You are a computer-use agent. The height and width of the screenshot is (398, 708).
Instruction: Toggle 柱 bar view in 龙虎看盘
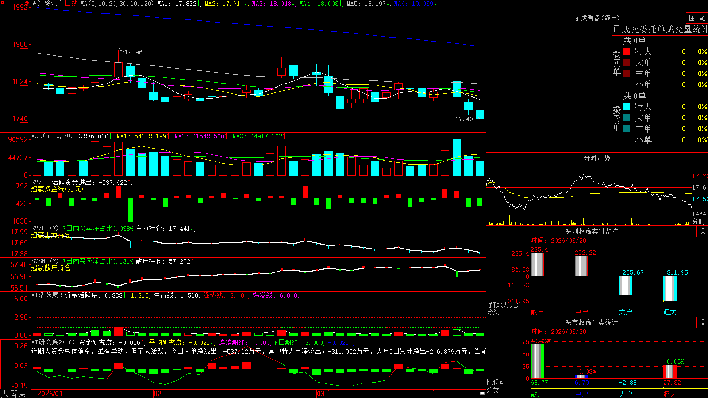point(691,18)
